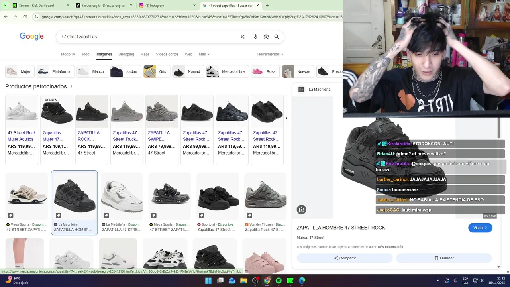The width and height of the screenshot is (510, 287).
Task: Open Spotify from the taskbar
Action: click(279, 281)
